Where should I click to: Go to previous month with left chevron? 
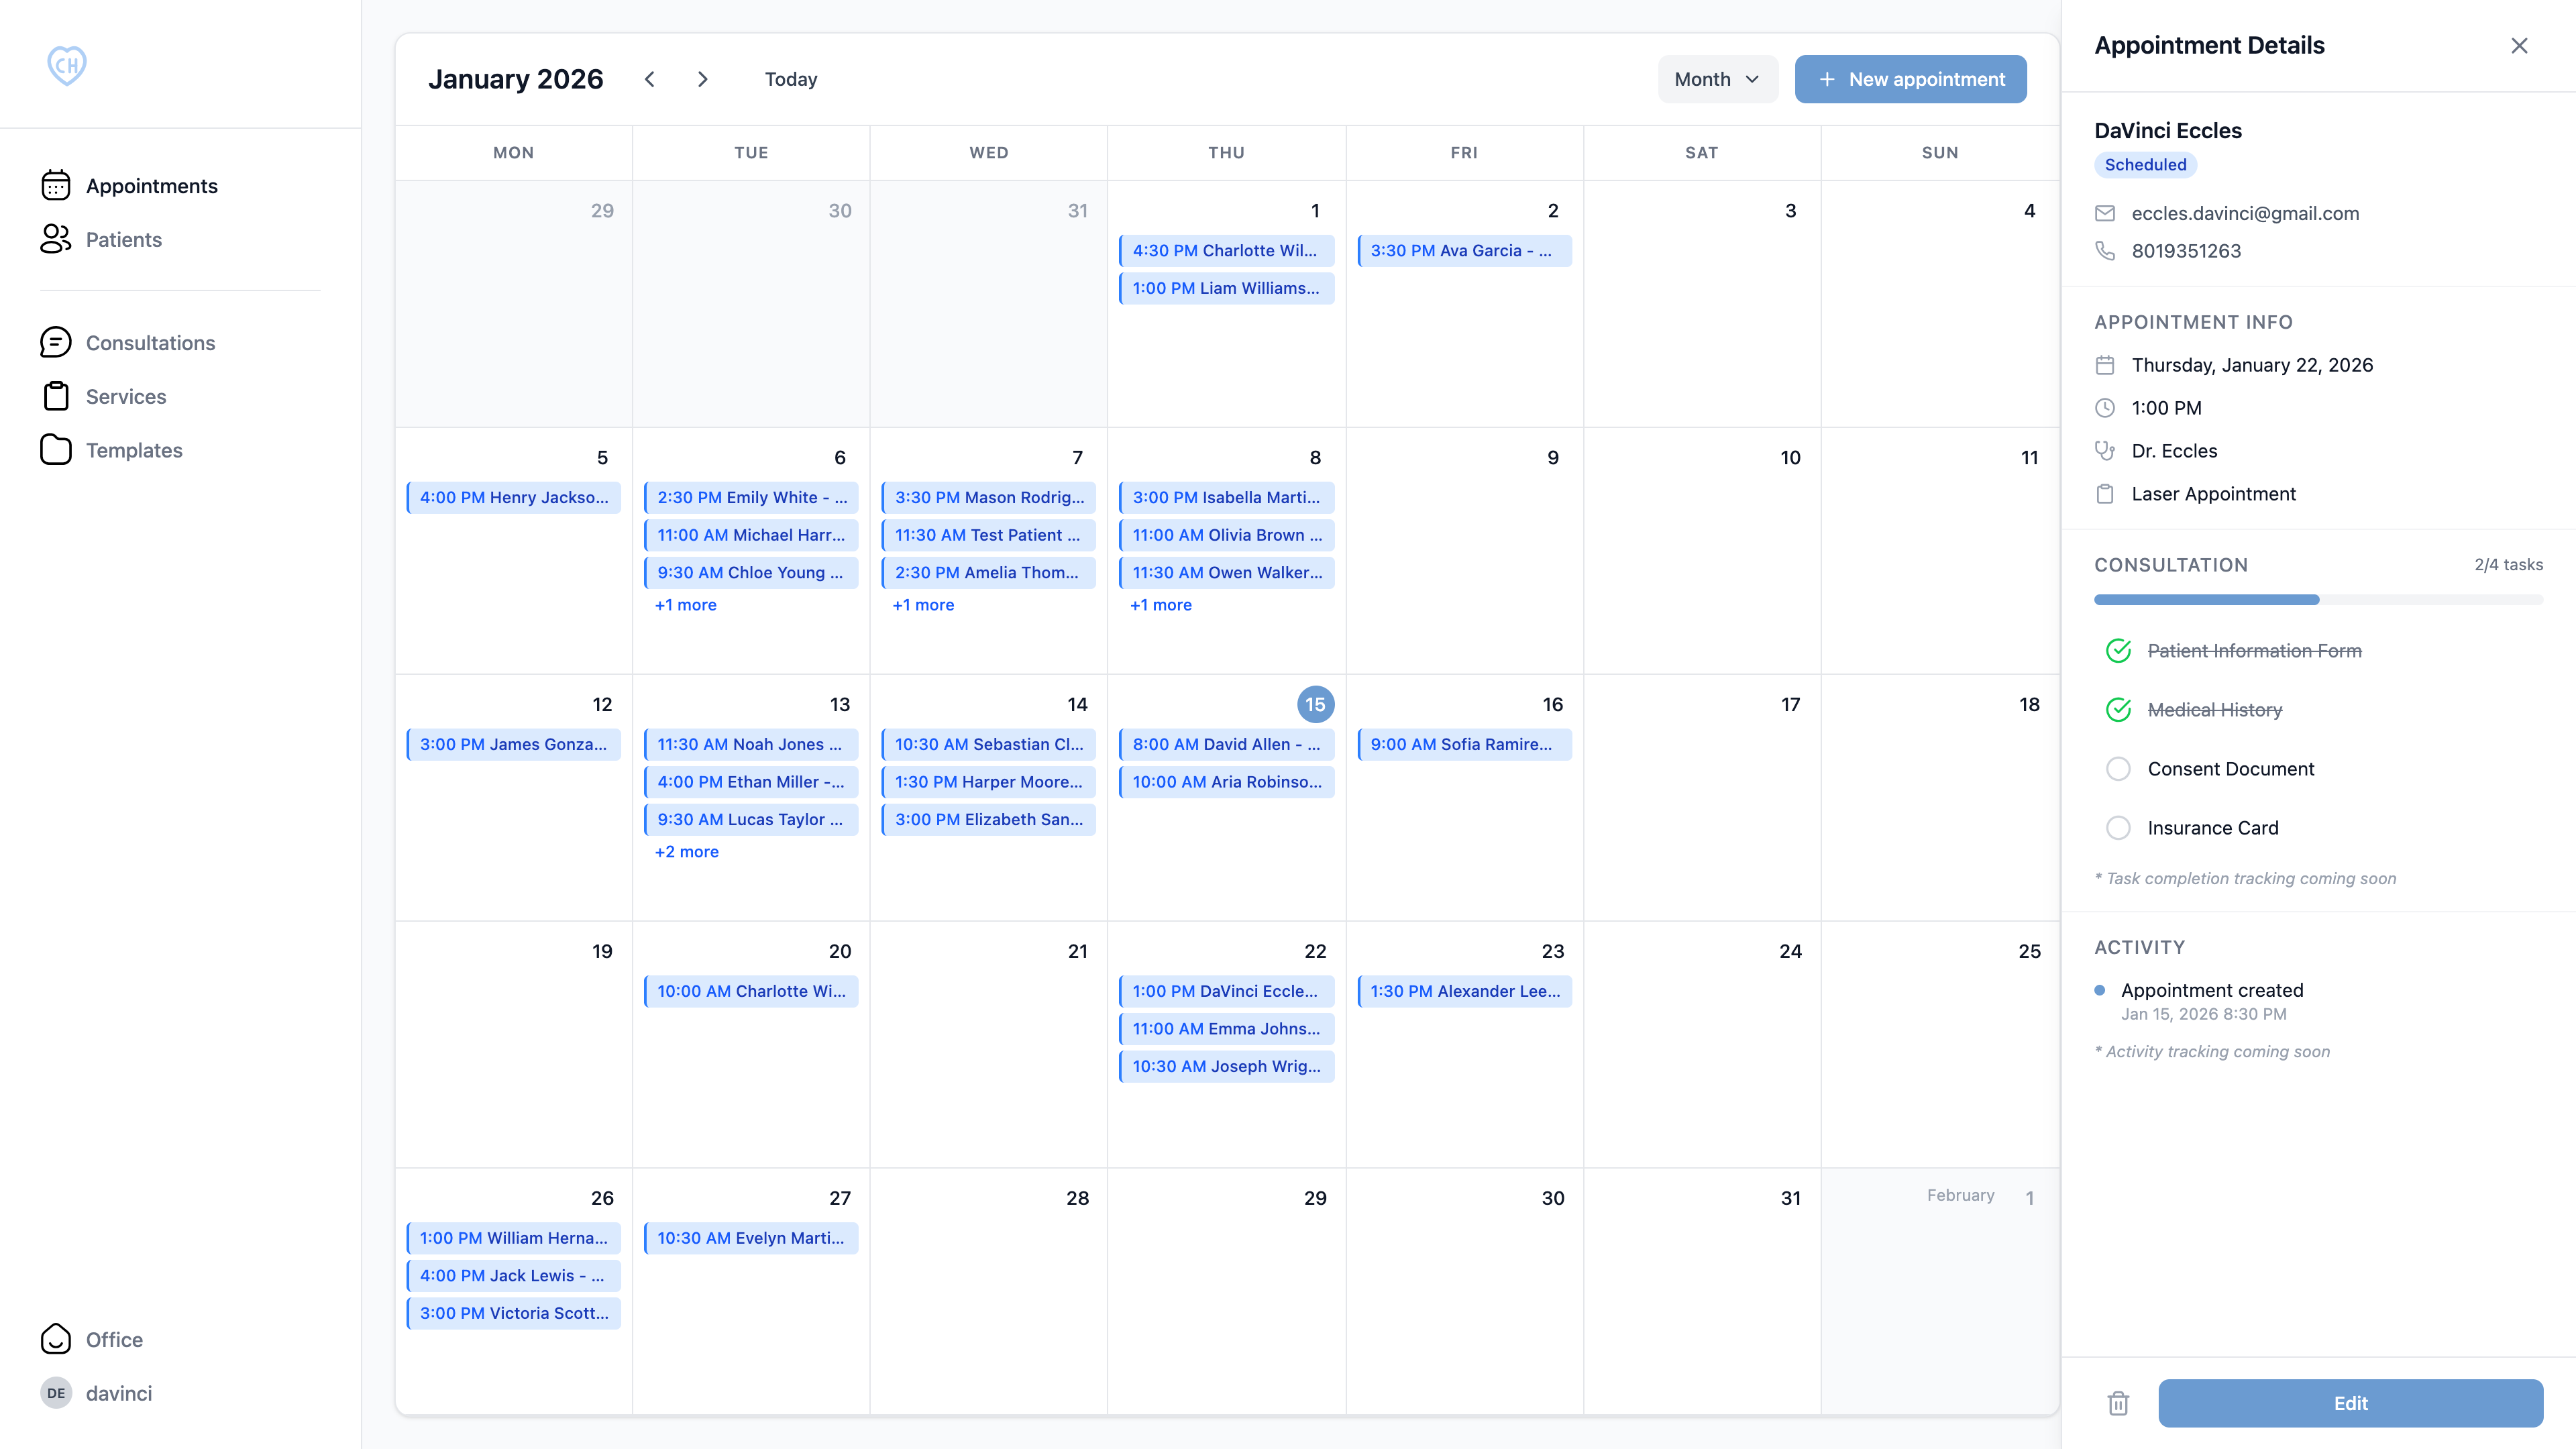pyautogui.click(x=650, y=79)
